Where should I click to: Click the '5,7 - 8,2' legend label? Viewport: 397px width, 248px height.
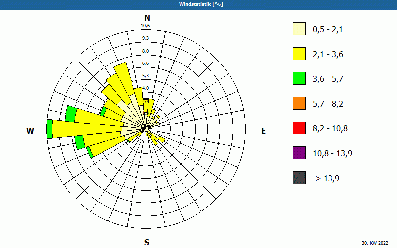(328, 104)
